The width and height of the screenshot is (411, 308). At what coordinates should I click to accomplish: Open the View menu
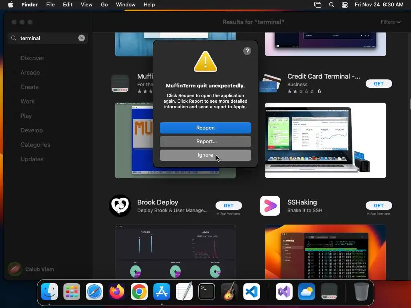point(87,5)
